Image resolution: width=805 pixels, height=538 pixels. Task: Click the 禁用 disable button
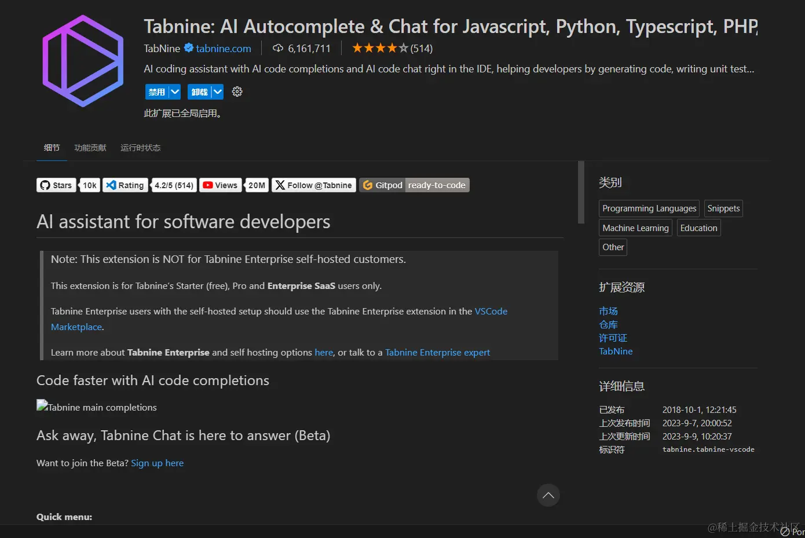pos(156,92)
